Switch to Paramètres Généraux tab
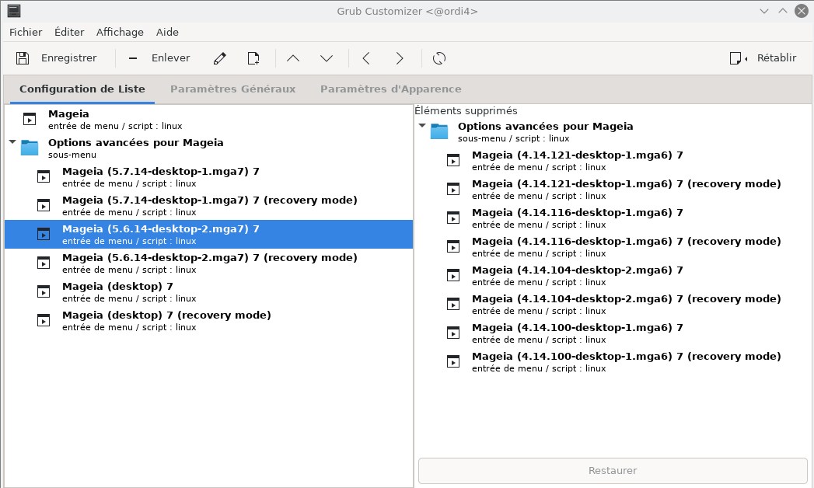This screenshot has width=814, height=488. (233, 89)
